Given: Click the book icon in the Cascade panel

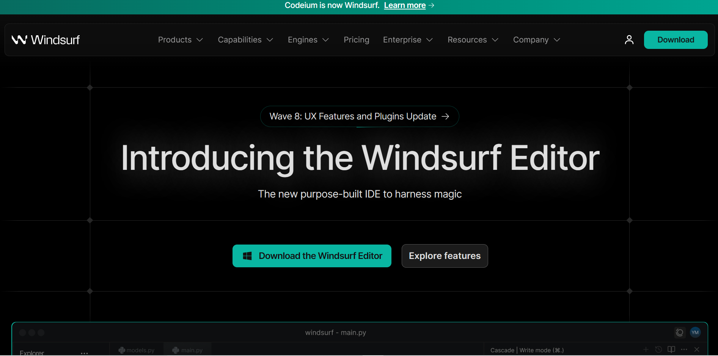Looking at the screenshot, I should click(671, 350).
